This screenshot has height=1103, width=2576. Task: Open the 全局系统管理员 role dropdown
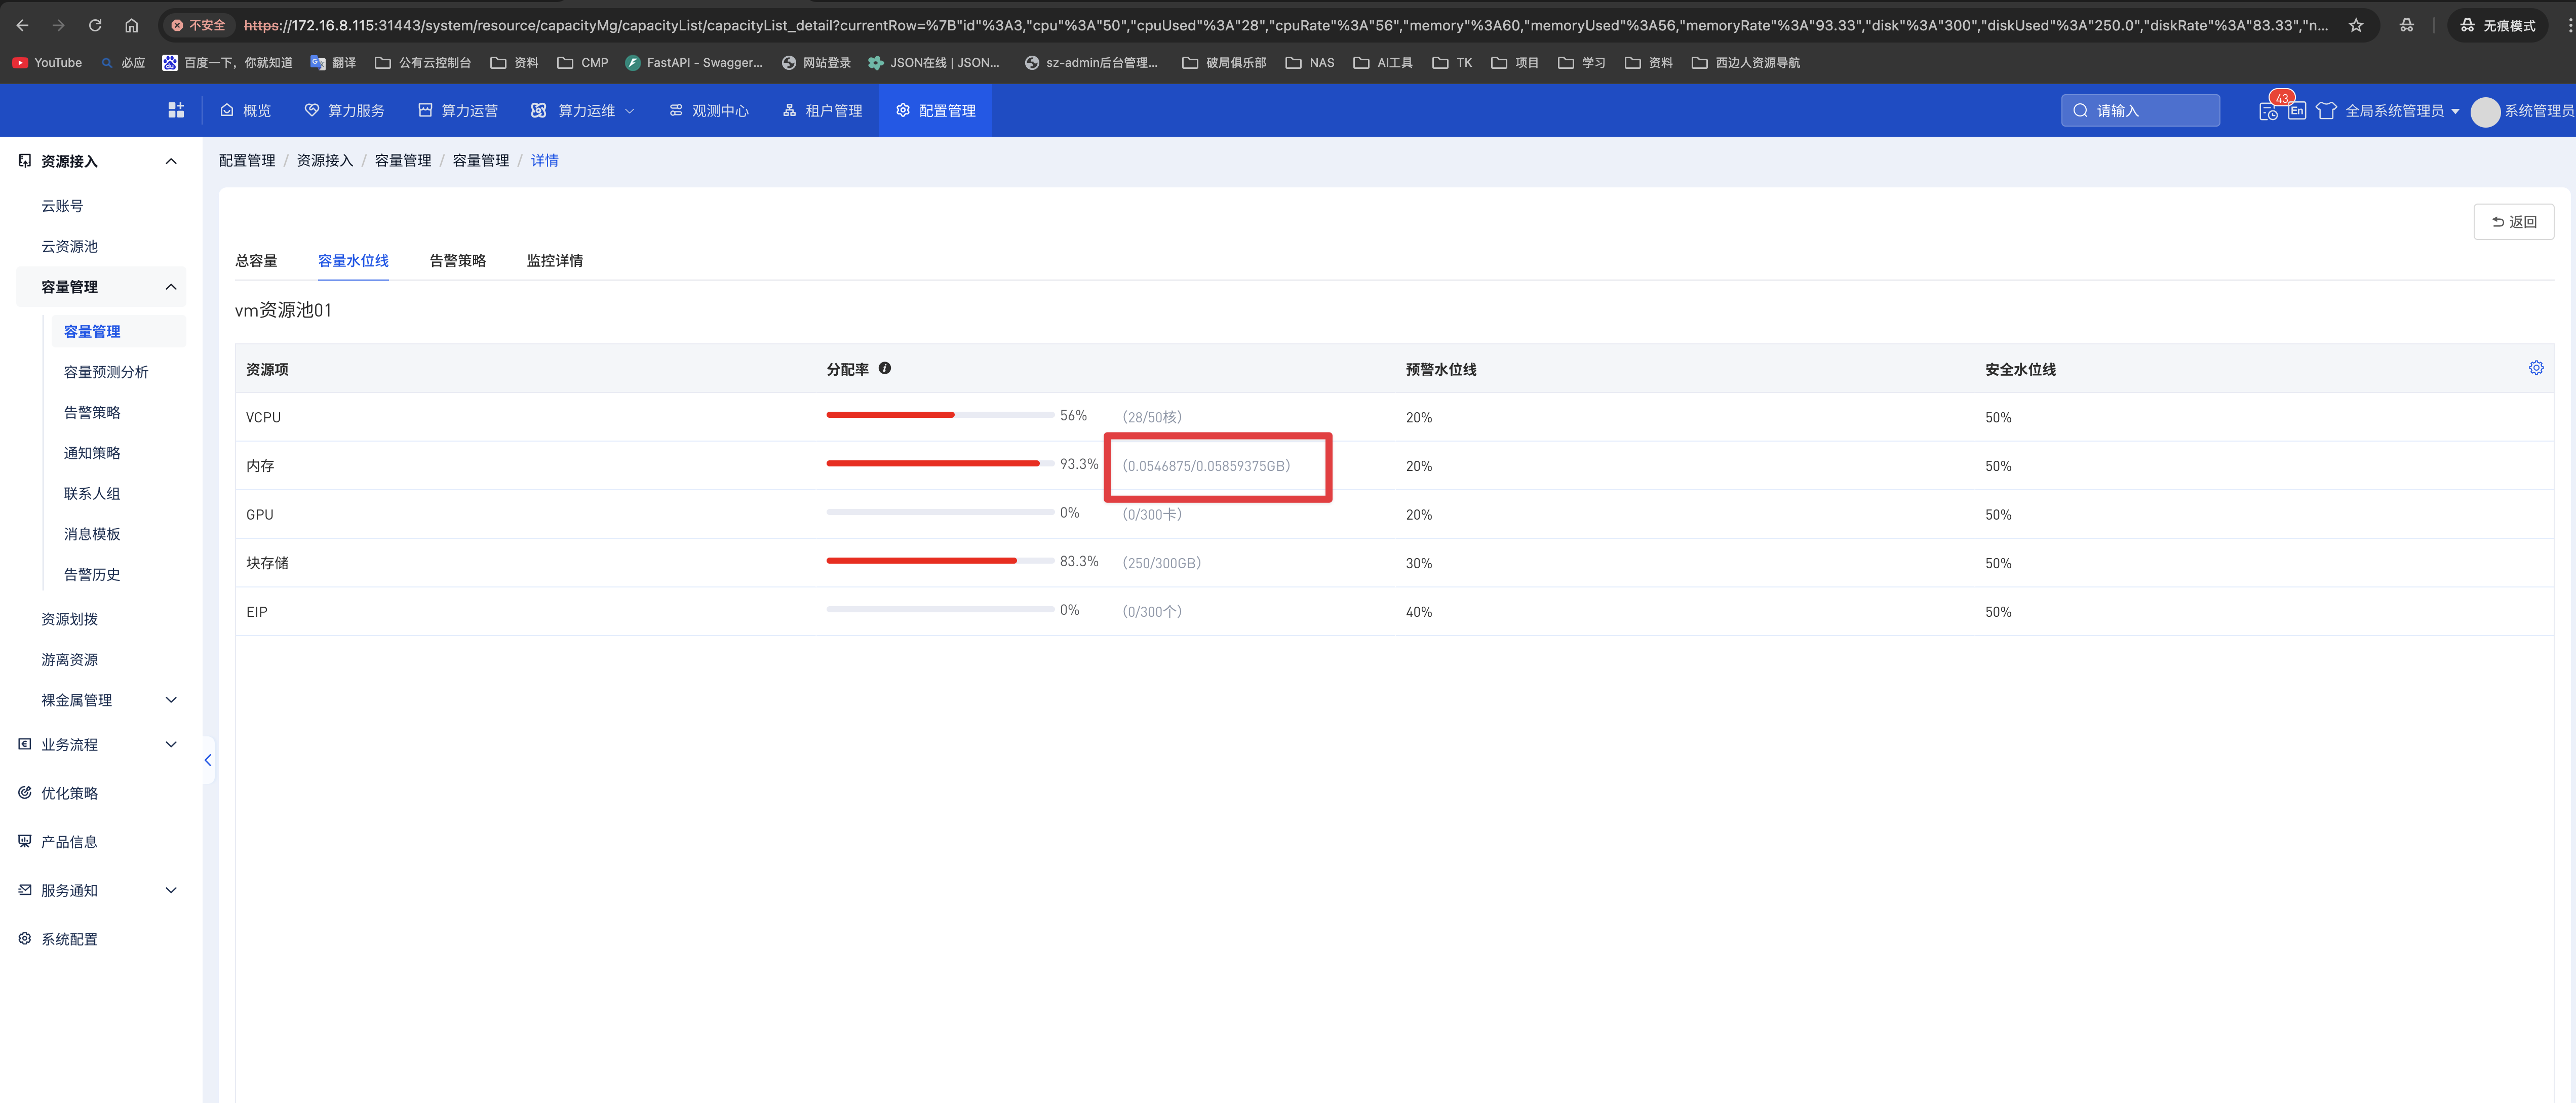coord(2401,110)
